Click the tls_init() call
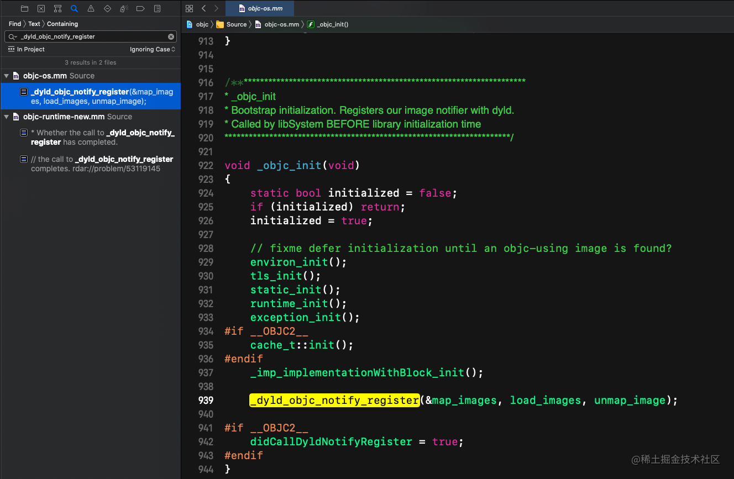Screen dimensions: 734x479 pyautogui.click(x=285, y=276)
